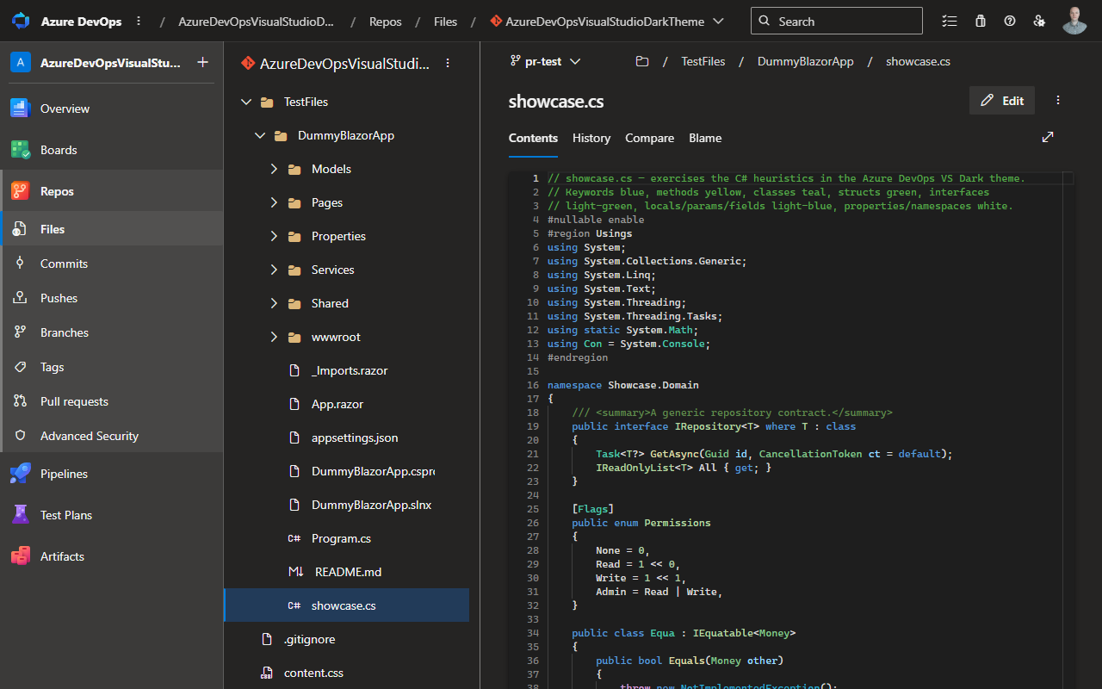
Task: Open the Test Plans flask icon
Action: tap(21, 515)
